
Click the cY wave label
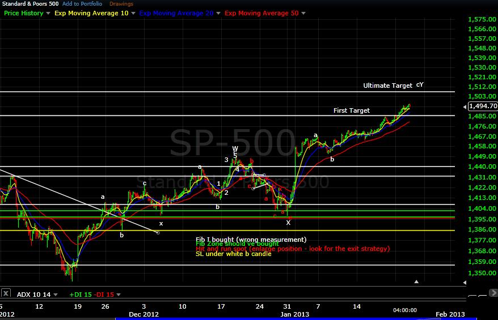420,85
